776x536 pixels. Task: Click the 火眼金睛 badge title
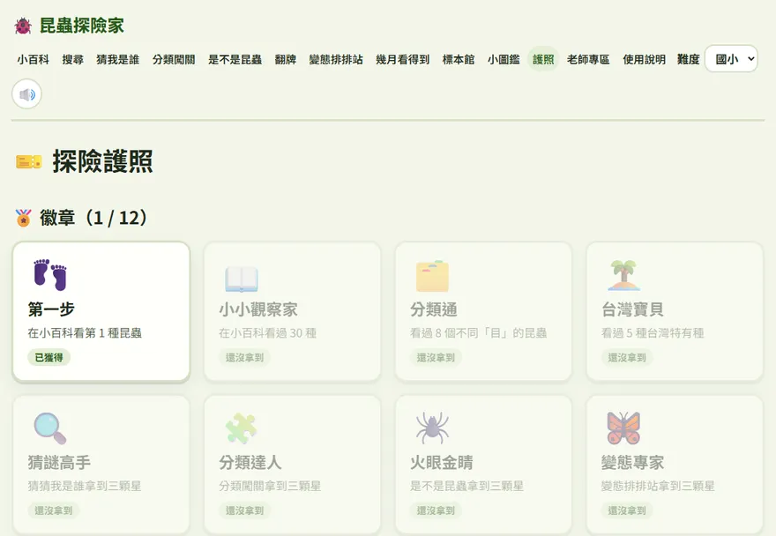click(442, 462)
